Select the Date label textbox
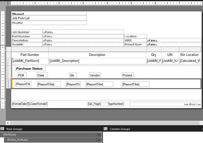This screenshot has width=203, height=143. [x=42, y=75]
